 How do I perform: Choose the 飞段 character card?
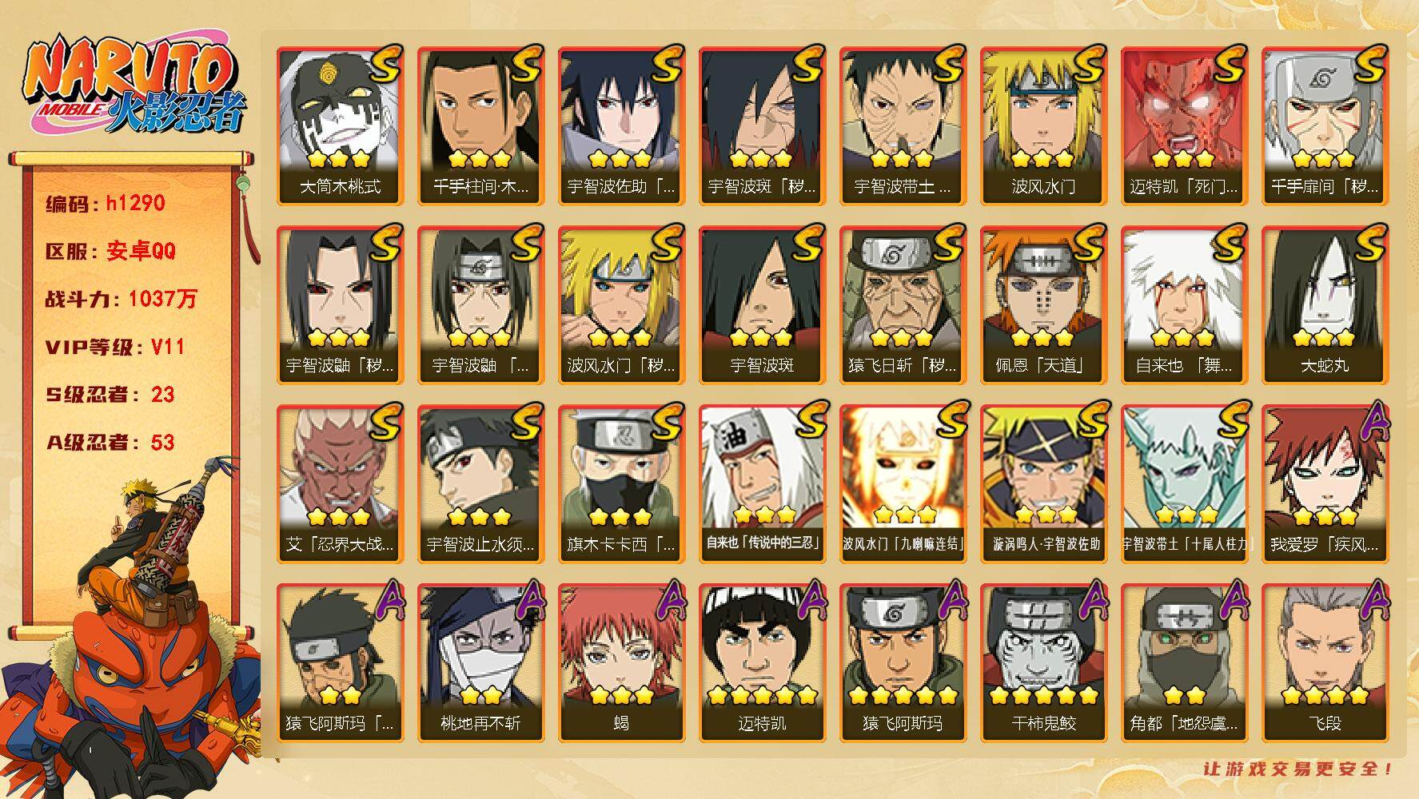coord(1325,662)
